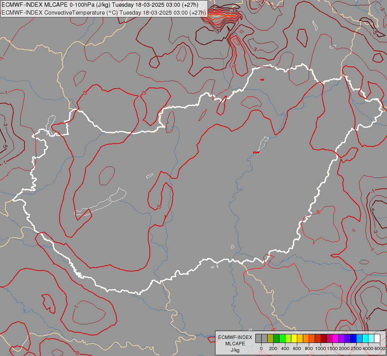
Task: Click the cyan swatch near 4000
Action: click(x=365, y=338)
